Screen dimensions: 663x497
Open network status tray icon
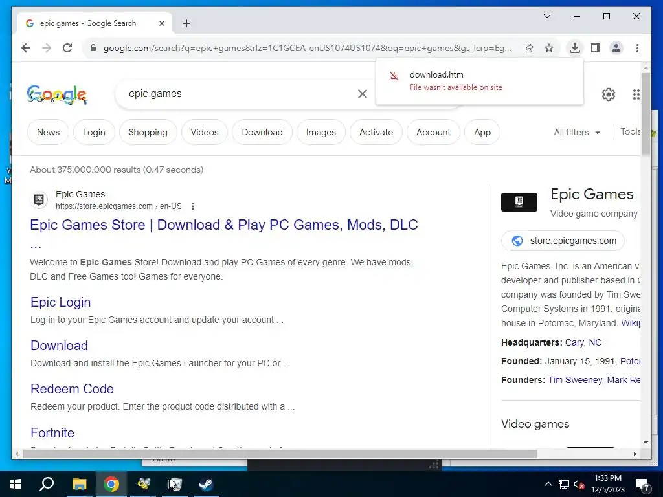pyautogui.click(x=564, y=484)
